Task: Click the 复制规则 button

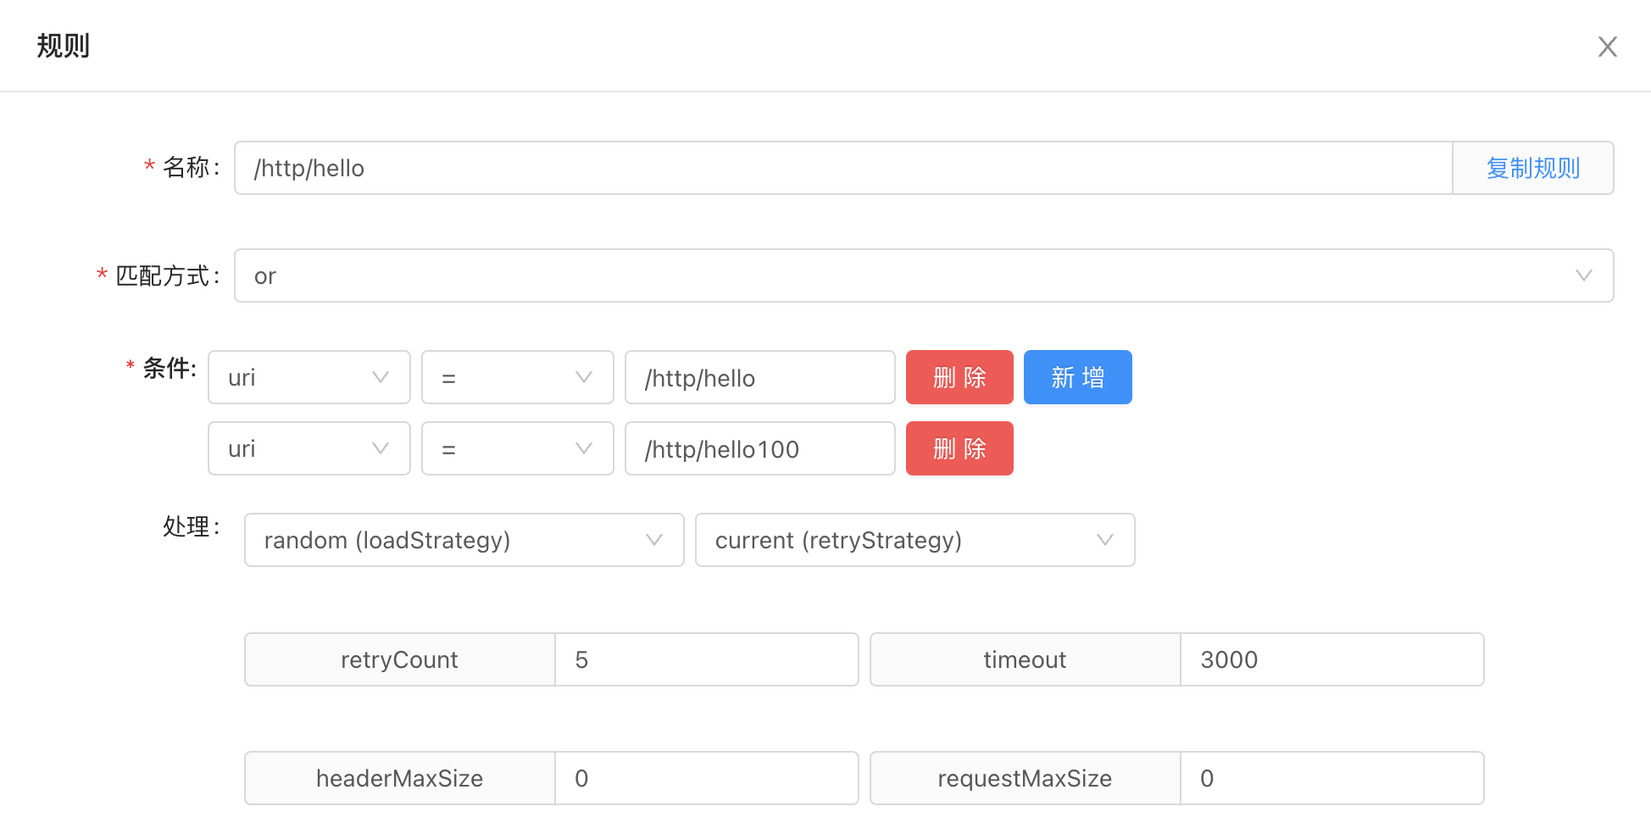Action: tap(1532, 168)
